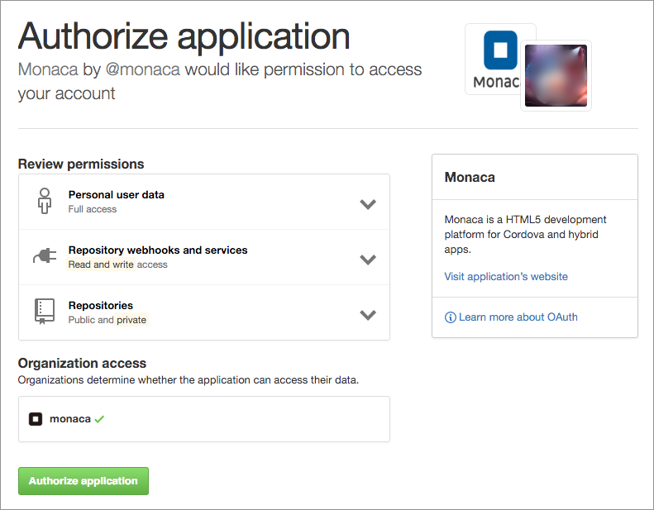
Task: Click the green checkmark beside monaca
Action: (x=99, y=419)
